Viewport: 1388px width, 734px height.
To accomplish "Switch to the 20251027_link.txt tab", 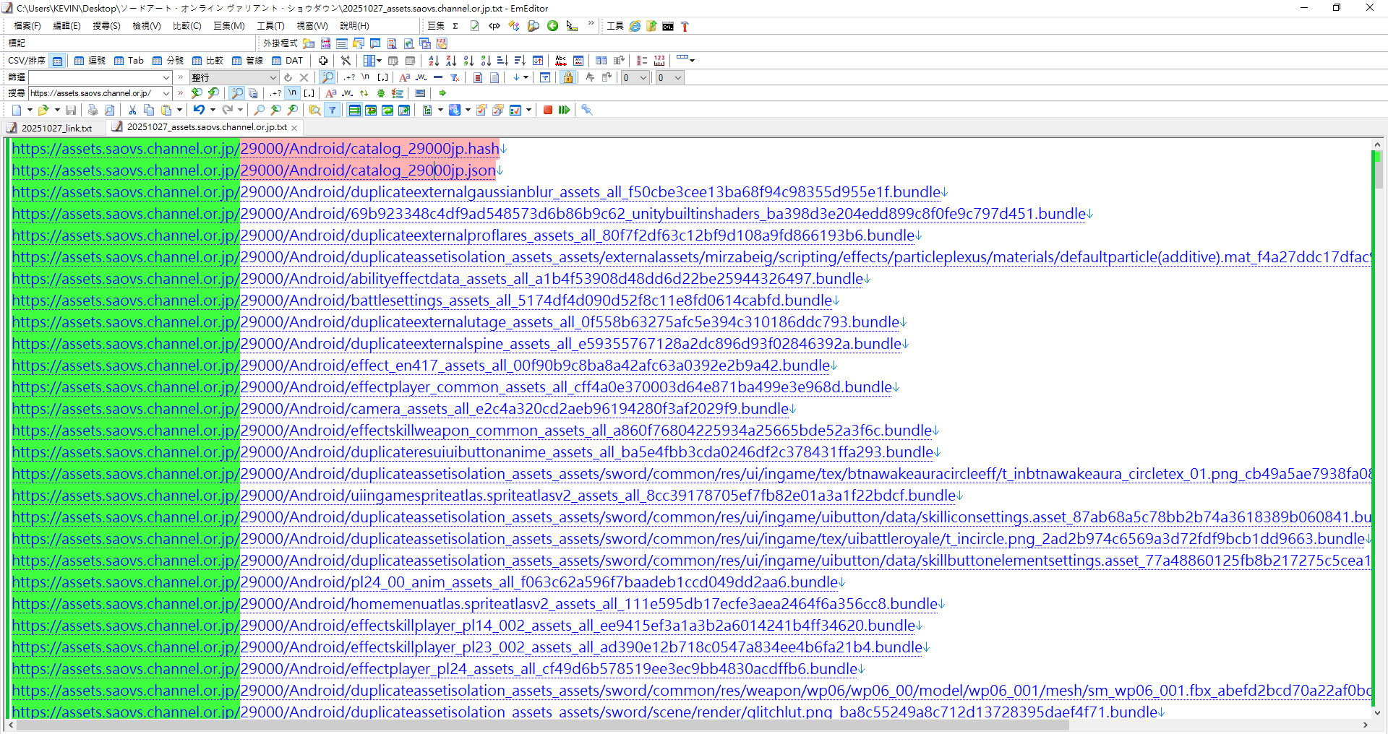I will point(56,128).
